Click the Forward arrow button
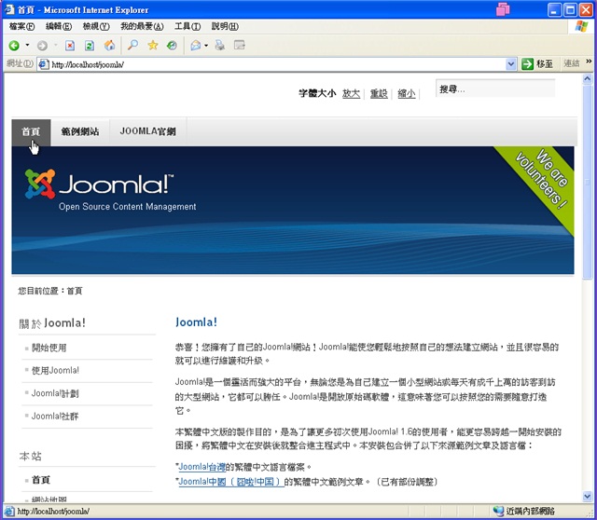Viewport: 597px width, 520px height. (x=42, y=46)
